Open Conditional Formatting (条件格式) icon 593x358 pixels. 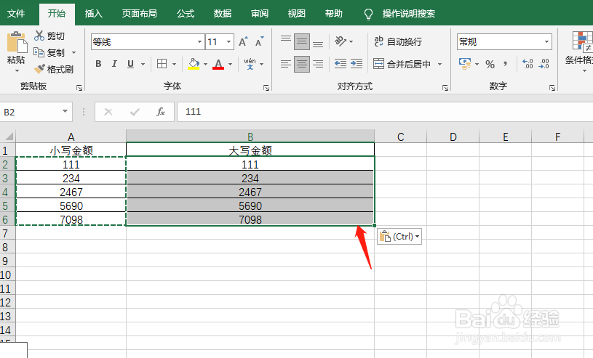pos(582,41)
